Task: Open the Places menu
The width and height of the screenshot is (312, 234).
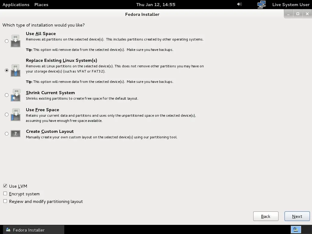Action: tap(41, 5)
